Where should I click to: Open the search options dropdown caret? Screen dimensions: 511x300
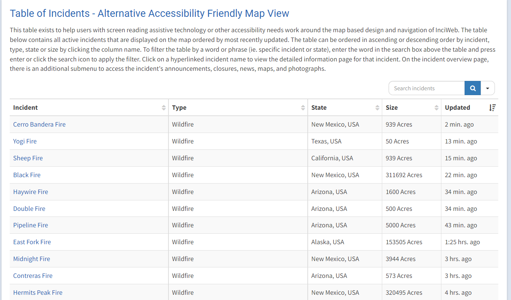[x=487, y=88]
